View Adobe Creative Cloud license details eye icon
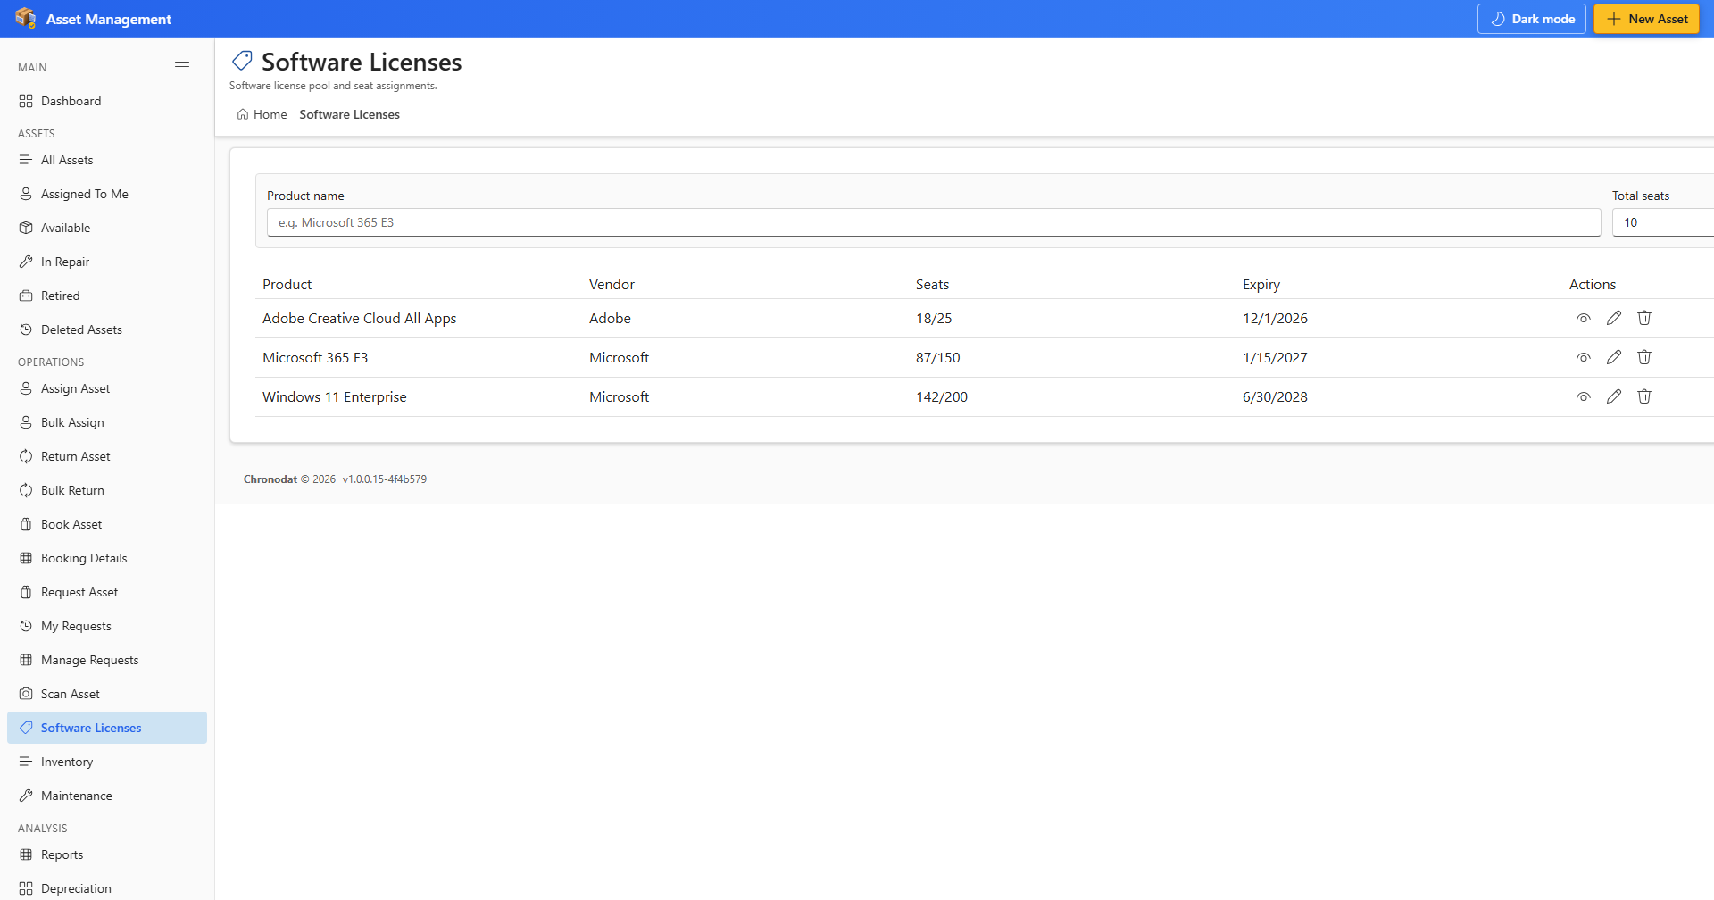1714x900 pixels. point(1584,318)
